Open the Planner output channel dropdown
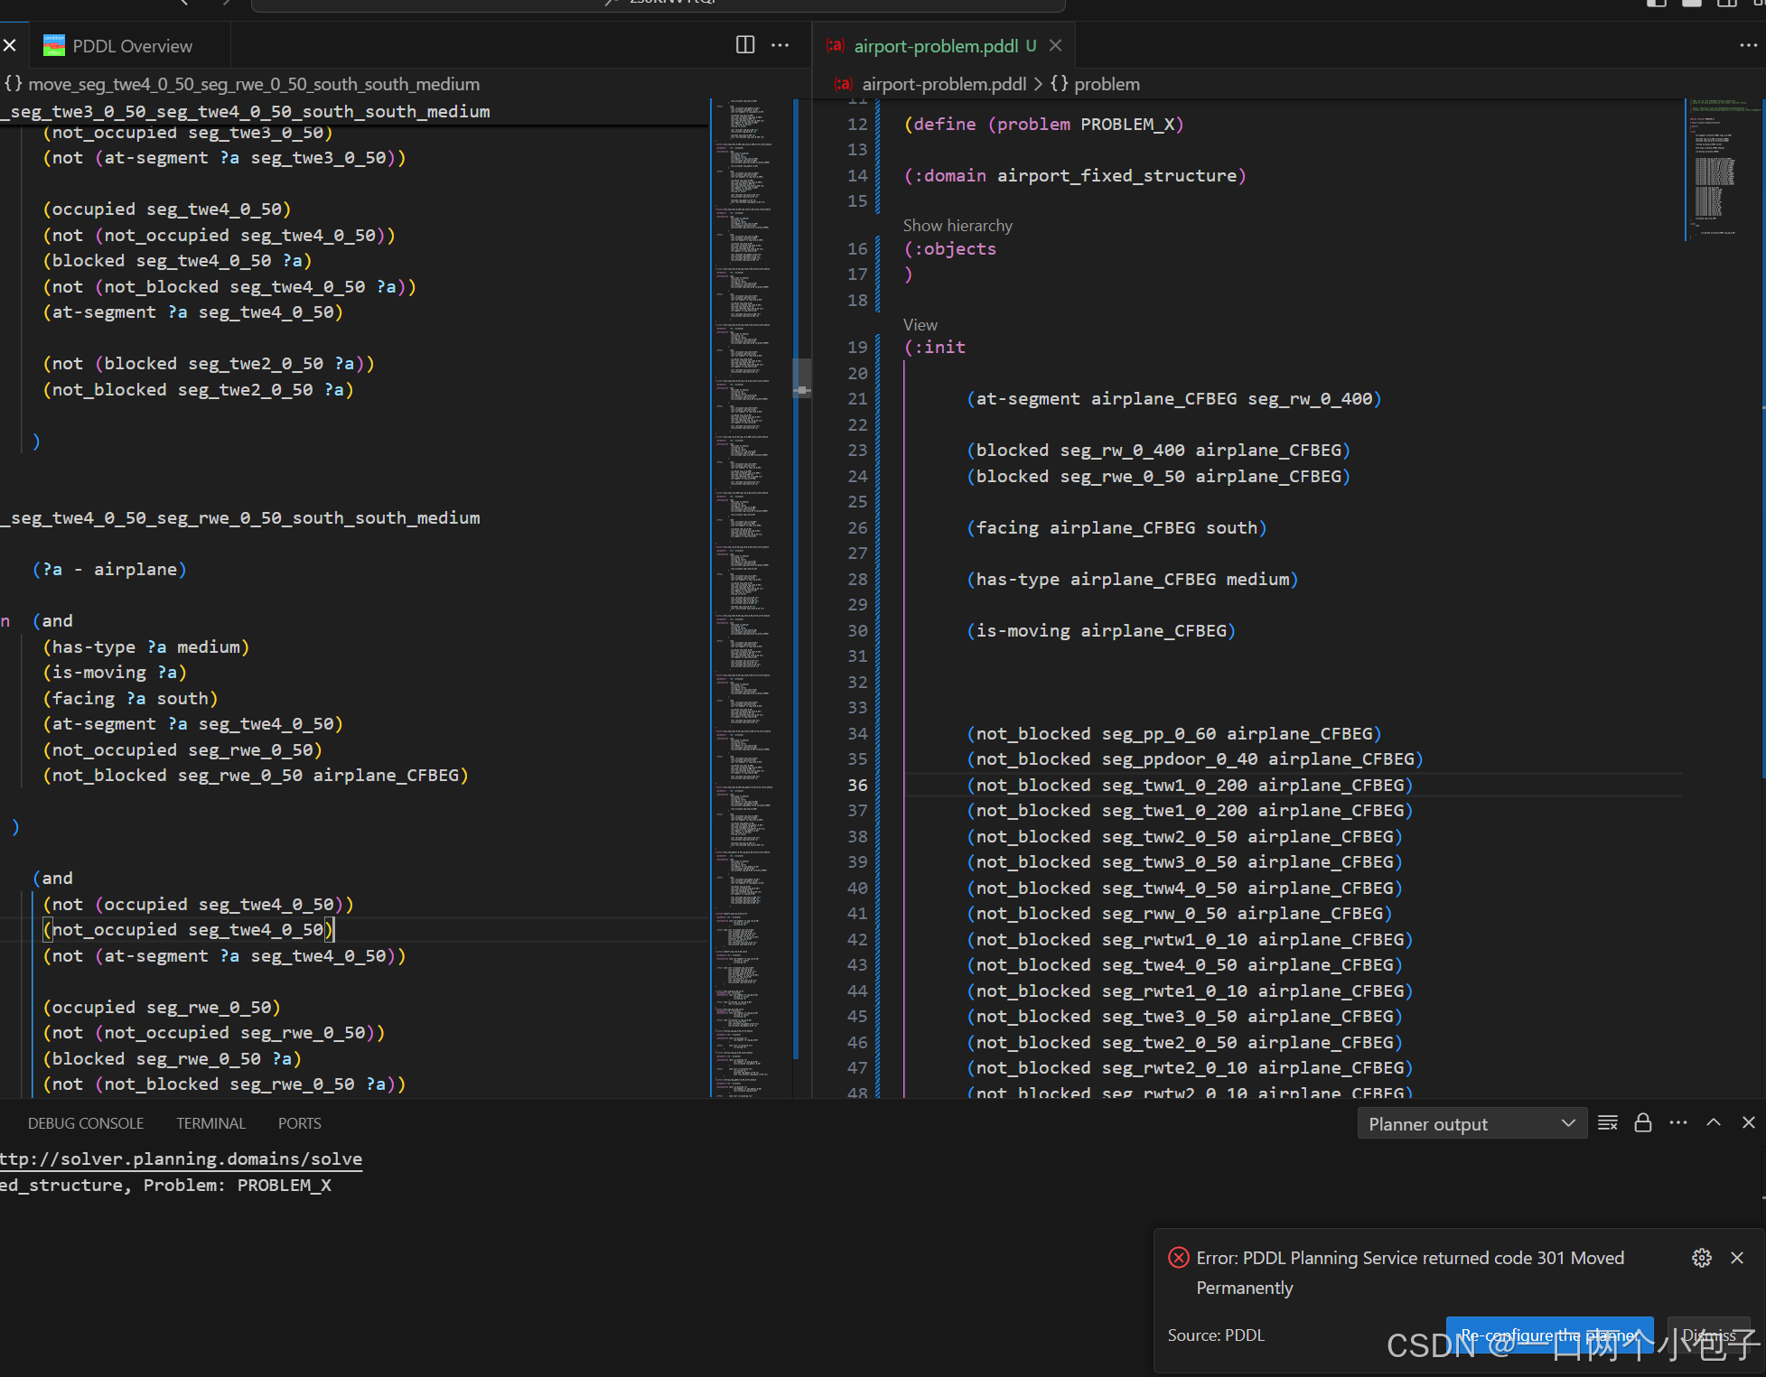This screenshot has width=1766, height=1377. click(1472, 1123)
